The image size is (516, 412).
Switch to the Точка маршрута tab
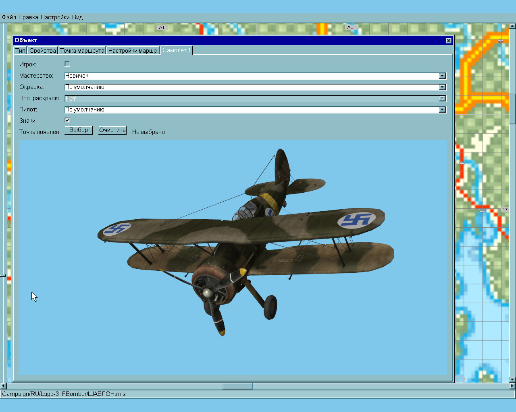click(82, 50)
